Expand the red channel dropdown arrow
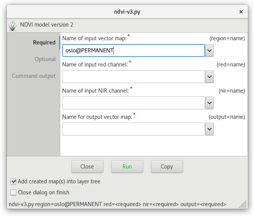Viewport: 254px width, 216px height. point(209,77)
